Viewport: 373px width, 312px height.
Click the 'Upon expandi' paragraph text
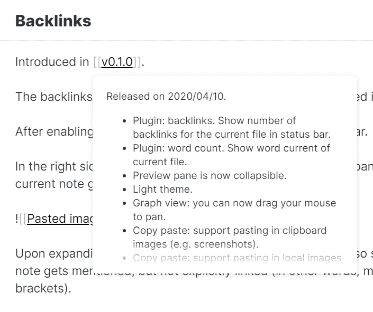53,254
